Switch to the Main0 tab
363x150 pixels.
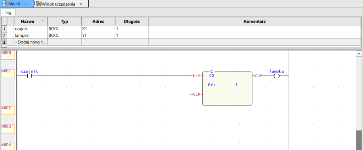14,4
